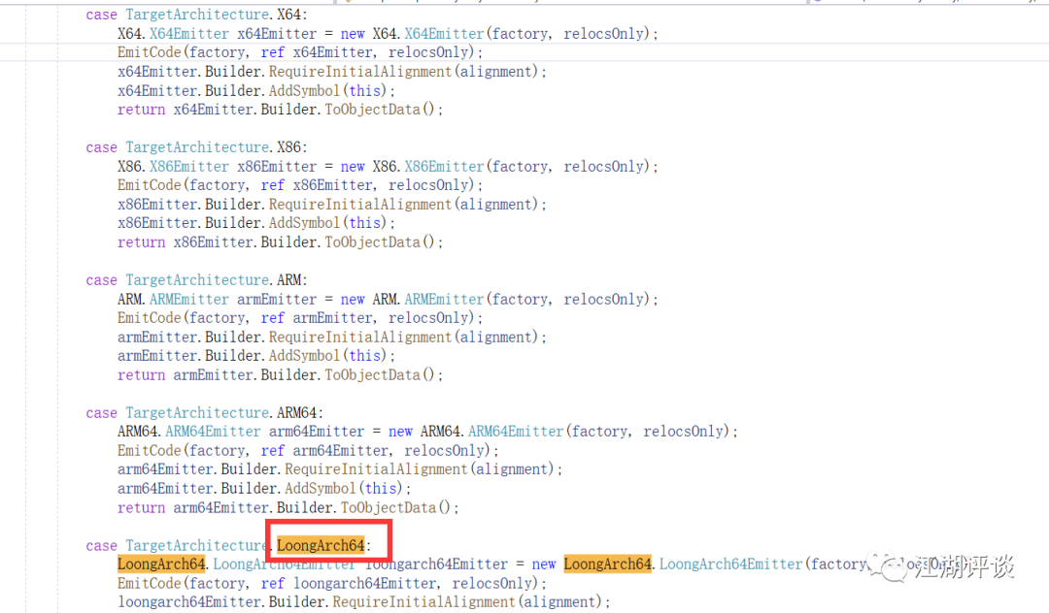Click 'x86Emitter.Builder.RequireInitialAlignment(alignment);' line

[332, 205]
